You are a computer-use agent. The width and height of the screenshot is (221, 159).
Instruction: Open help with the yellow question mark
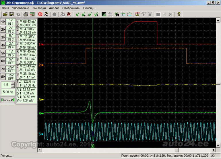click(179, 14)
